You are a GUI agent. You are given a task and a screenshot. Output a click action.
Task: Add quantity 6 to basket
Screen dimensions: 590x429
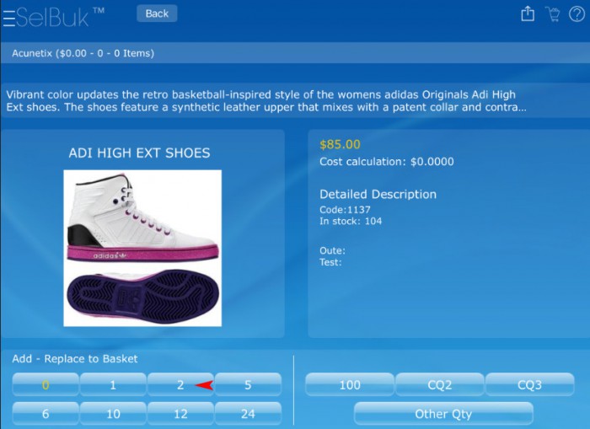coord(46,414)
